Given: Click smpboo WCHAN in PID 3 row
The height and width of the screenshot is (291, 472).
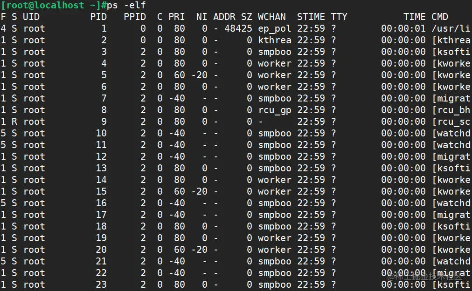Looking at the screenshot, I should click(275, 52).
